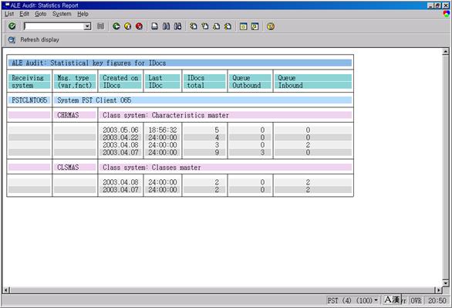Open the List menu
The width and height of the screenshot is (452, 308).
(9, 14)
